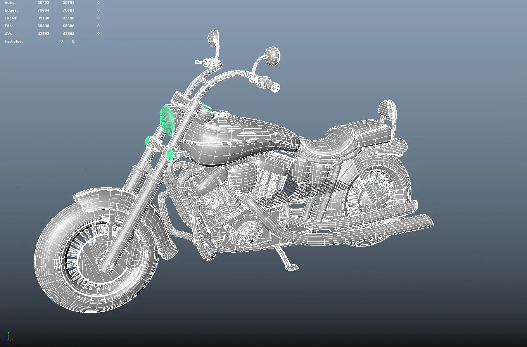Click the "Tris:" label in the HUD
This screenshot has height=347, width=527.
pyautogui.click(x=9, y=26)
